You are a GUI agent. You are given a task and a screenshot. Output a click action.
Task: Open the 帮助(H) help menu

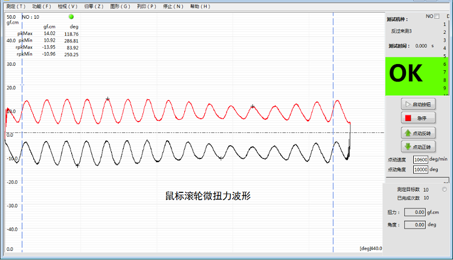pyautogui.click(x=200, y=6)
